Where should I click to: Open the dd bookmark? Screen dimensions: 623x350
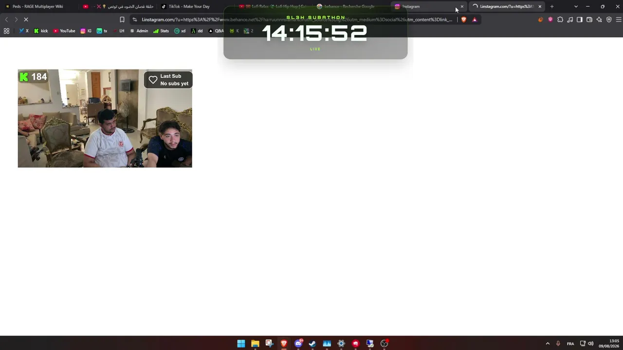[x=197, y=31]
